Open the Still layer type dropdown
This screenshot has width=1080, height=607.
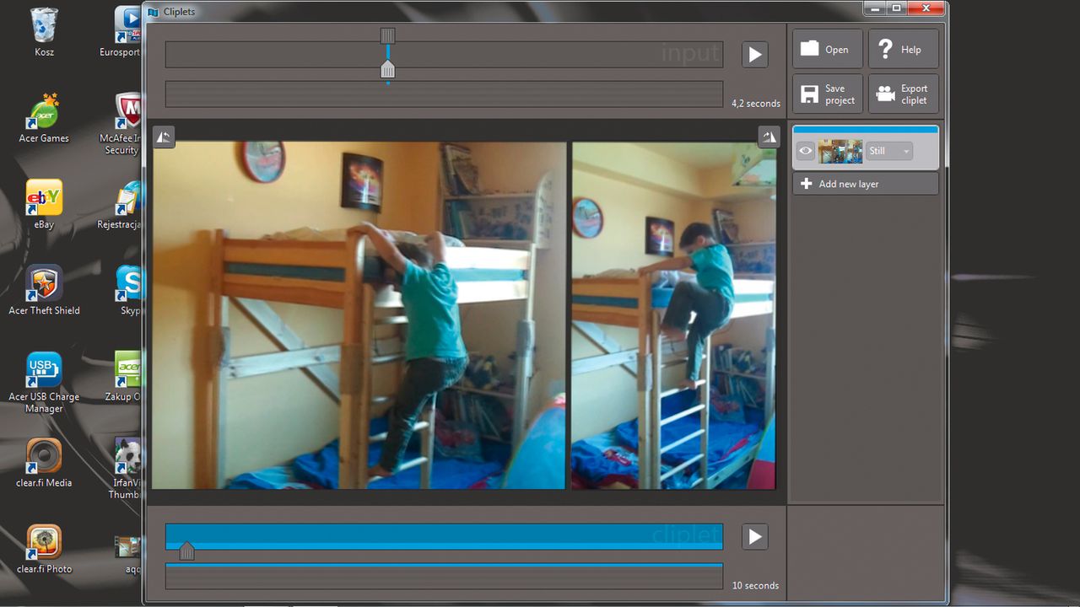click(x=888, y=152)
